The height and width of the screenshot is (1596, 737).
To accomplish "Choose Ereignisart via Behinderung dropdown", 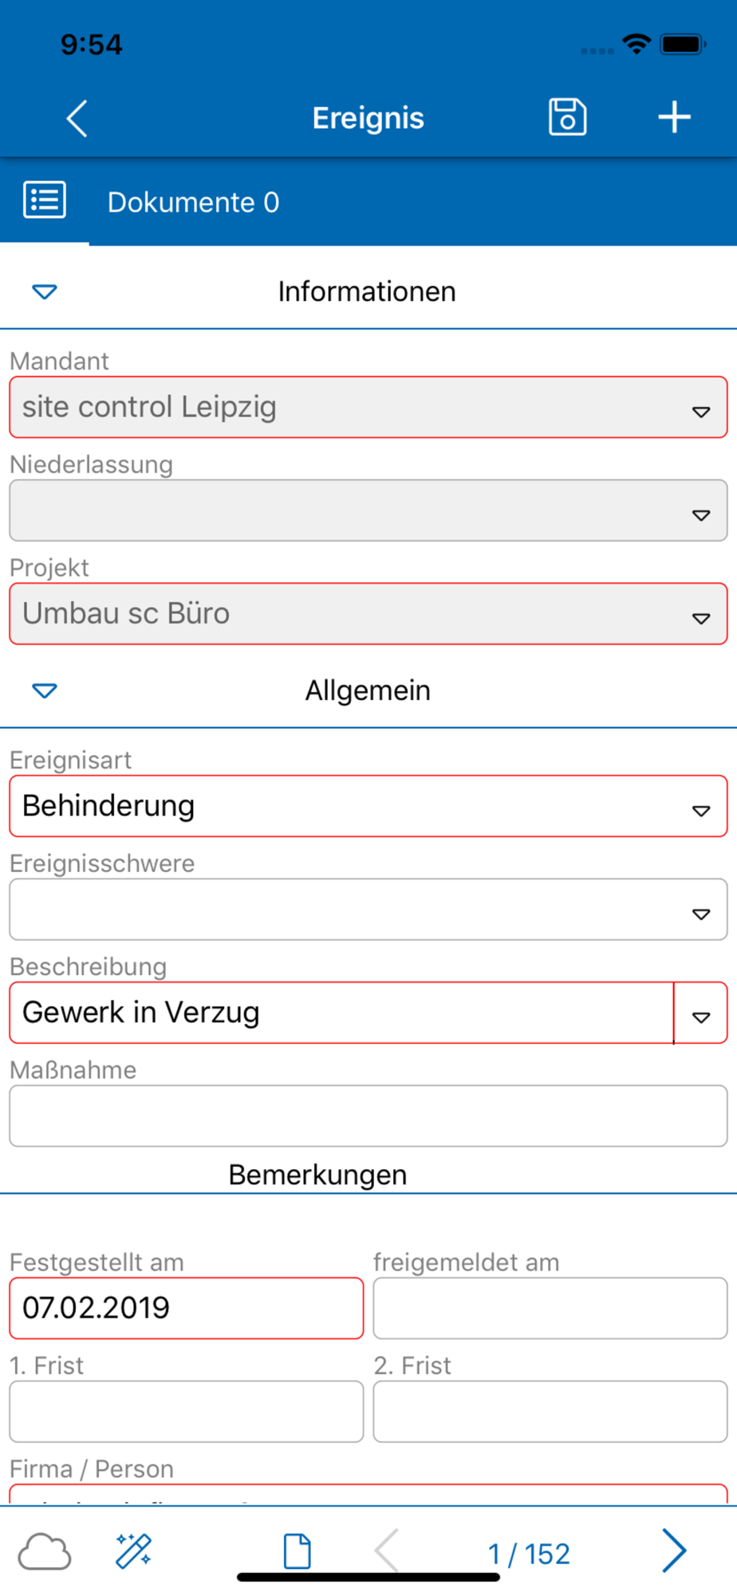I will point(368,806).
